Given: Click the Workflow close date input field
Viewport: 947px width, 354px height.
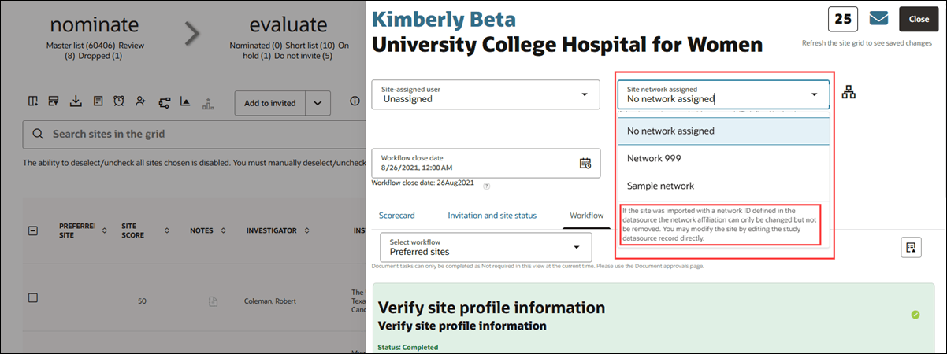Looking at the screenshot, I should (x=485, y=164).
